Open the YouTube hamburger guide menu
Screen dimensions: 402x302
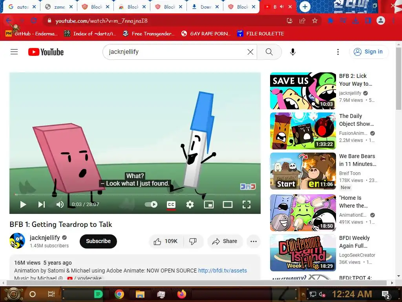[x=14, y=52]
